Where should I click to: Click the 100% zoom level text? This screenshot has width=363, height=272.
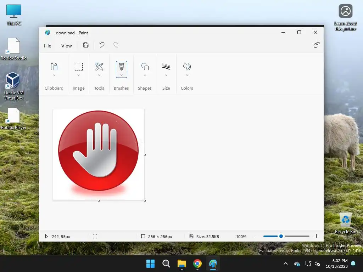point(241,236)
